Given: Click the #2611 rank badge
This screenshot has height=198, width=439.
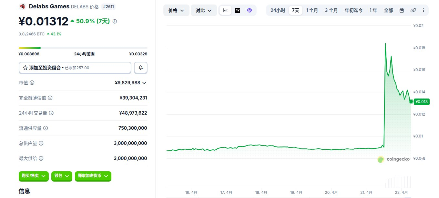Looking at the screenshot, I should [108, 6].
